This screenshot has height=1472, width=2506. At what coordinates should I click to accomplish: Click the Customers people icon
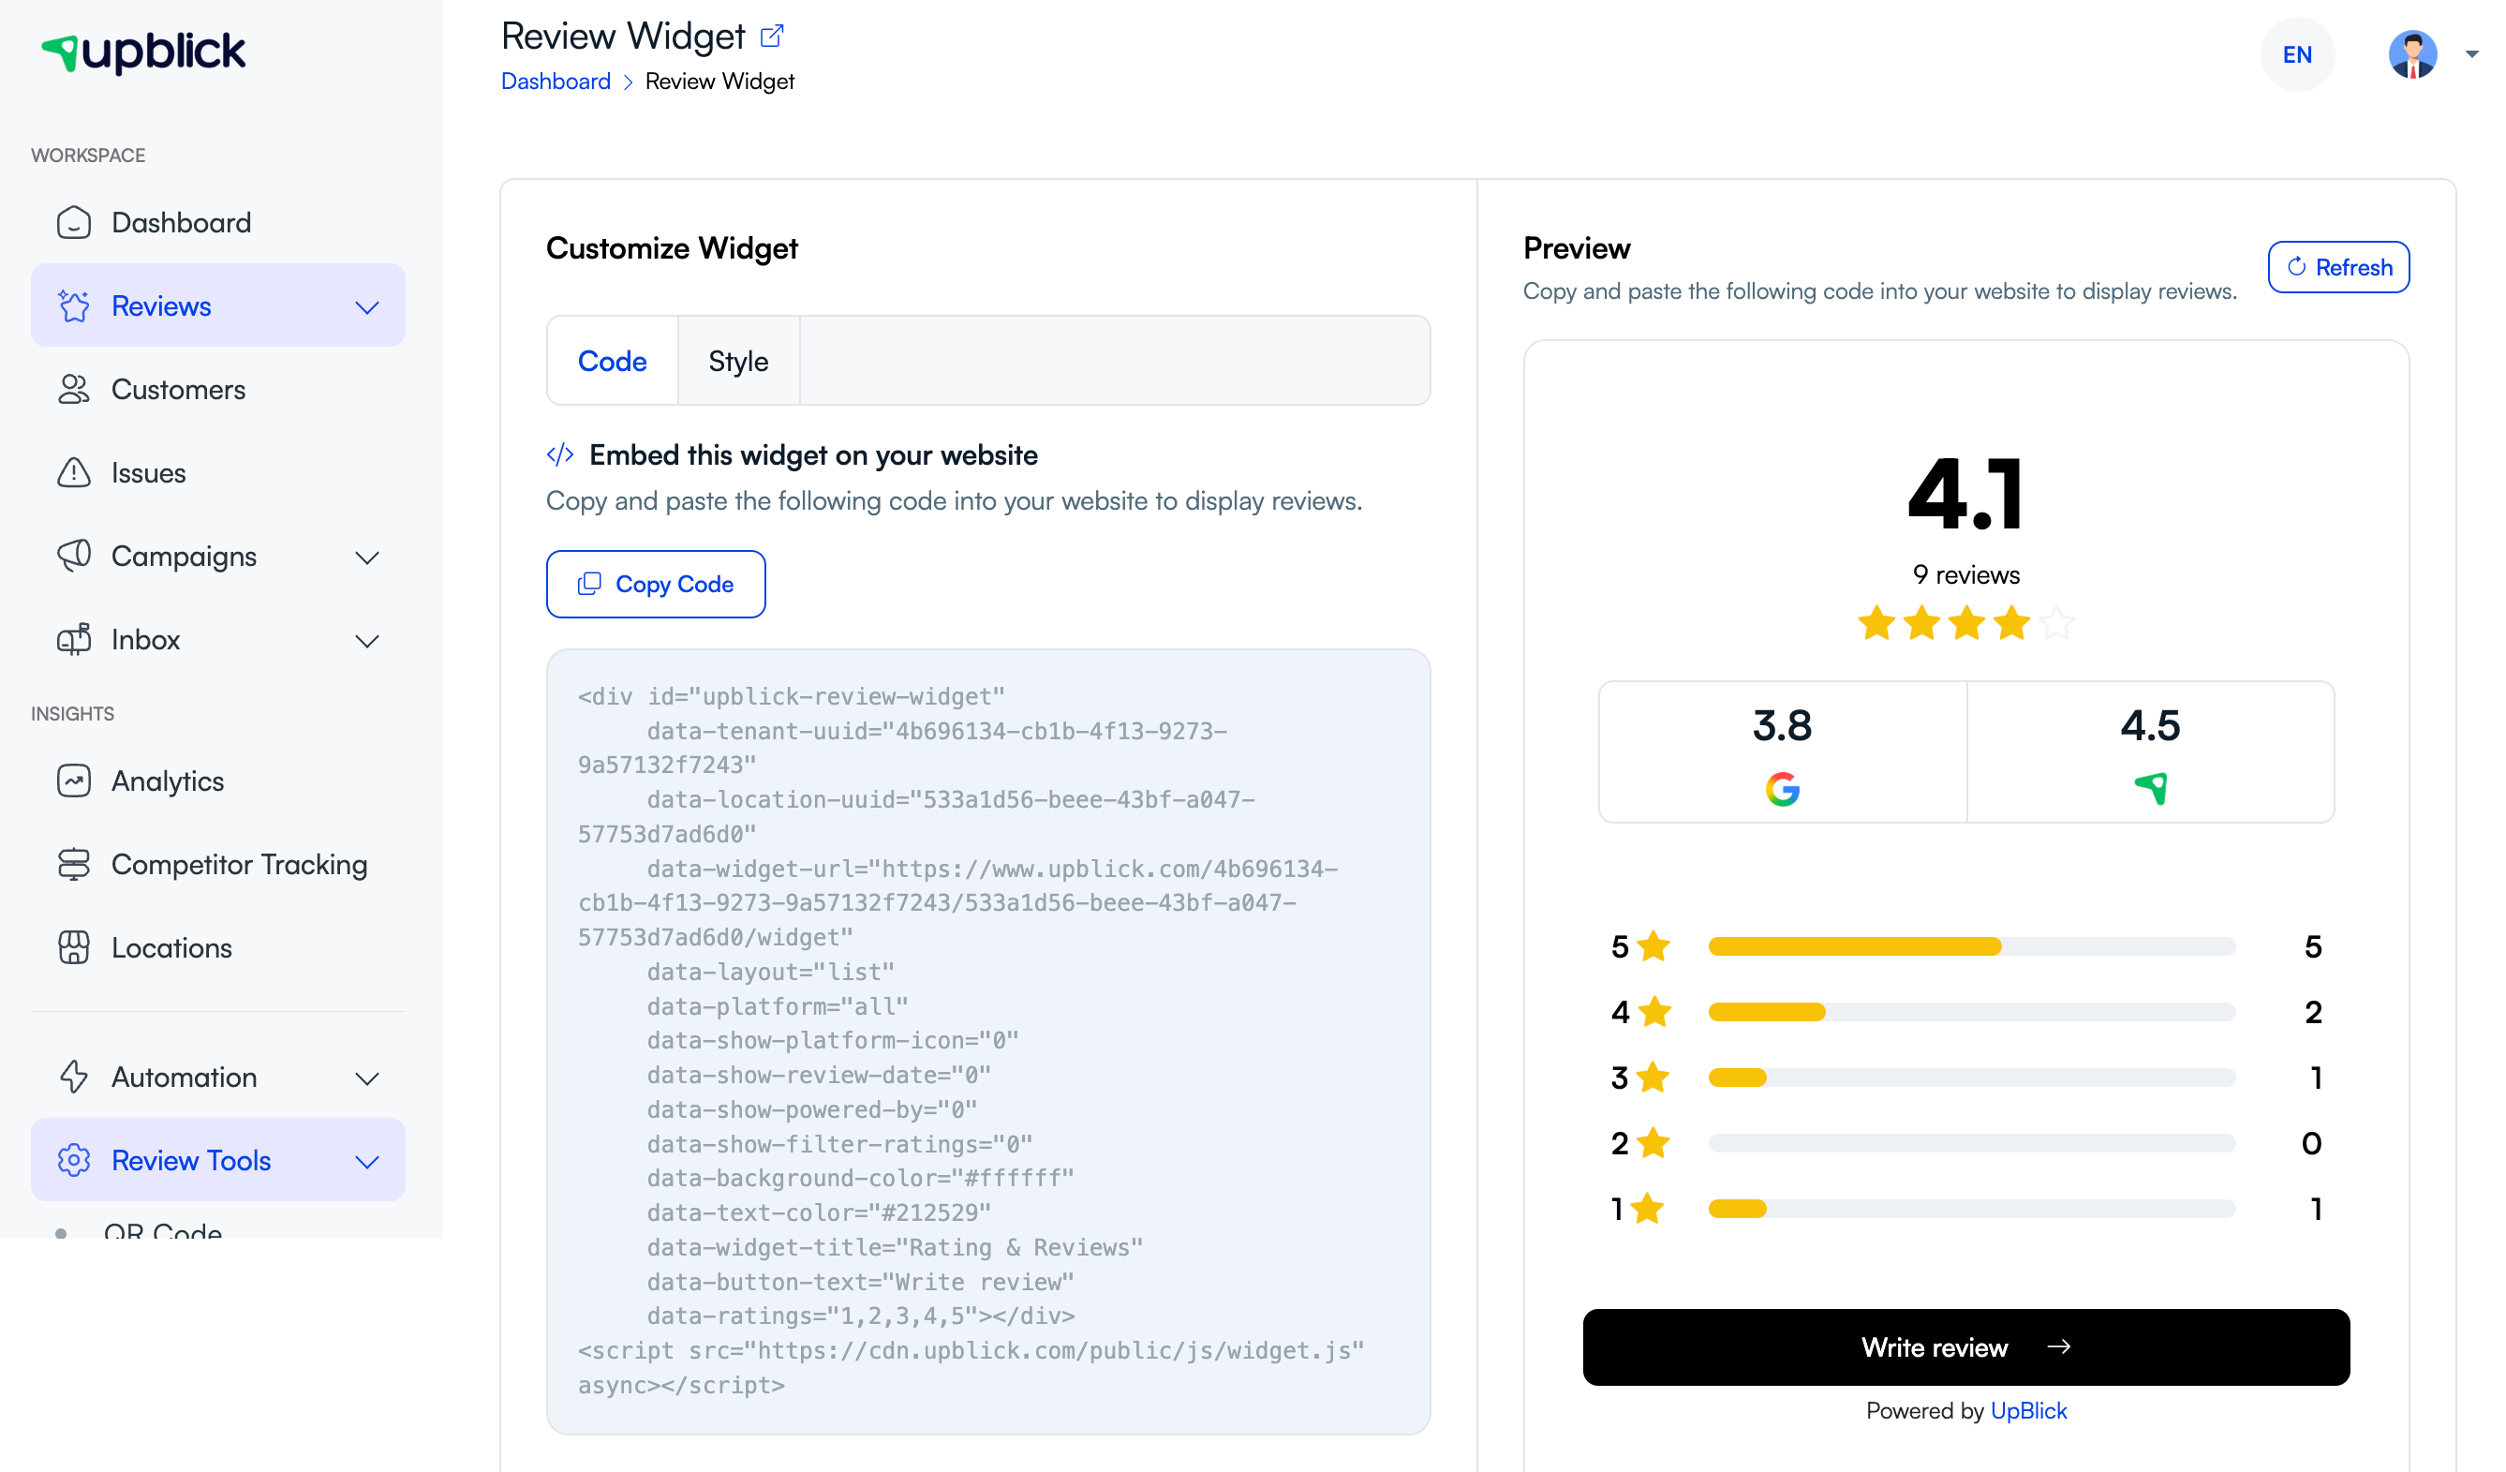pyautogui.click(x=74, y=390)
